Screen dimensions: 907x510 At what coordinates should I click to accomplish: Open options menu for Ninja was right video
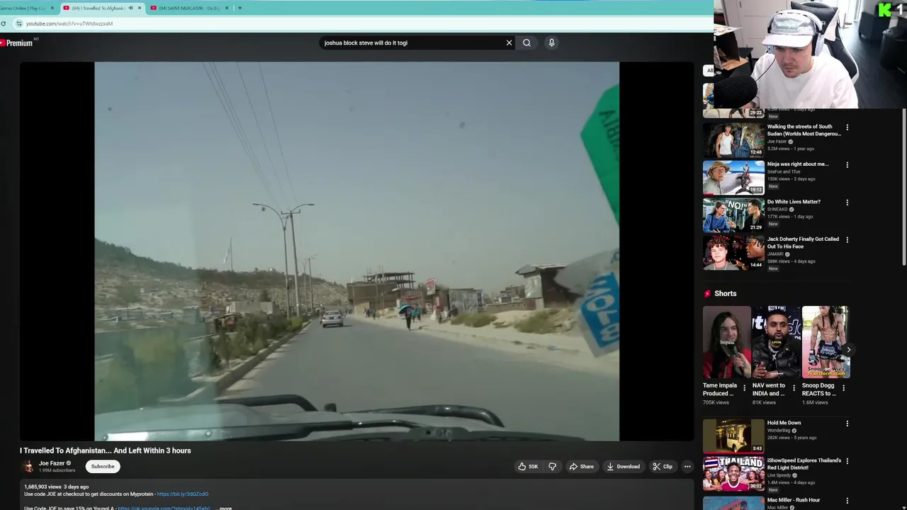(x=847, y=165)
